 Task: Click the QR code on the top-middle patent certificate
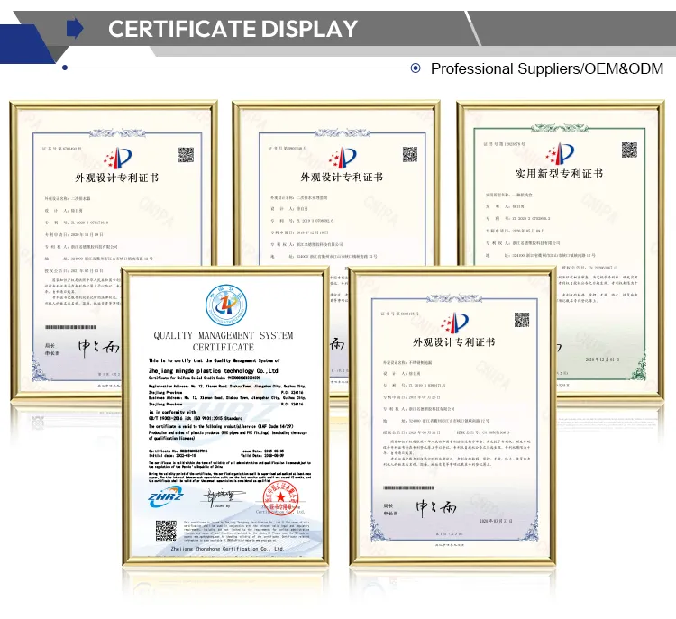pos(409,154)
